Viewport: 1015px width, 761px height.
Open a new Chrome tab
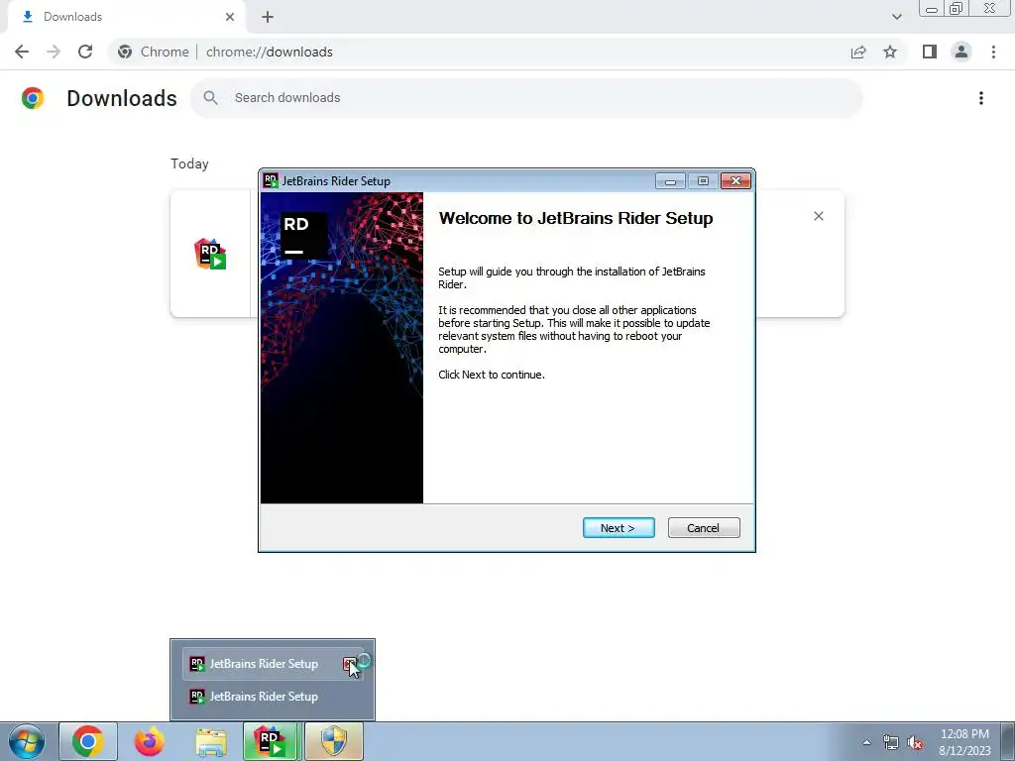268,17
